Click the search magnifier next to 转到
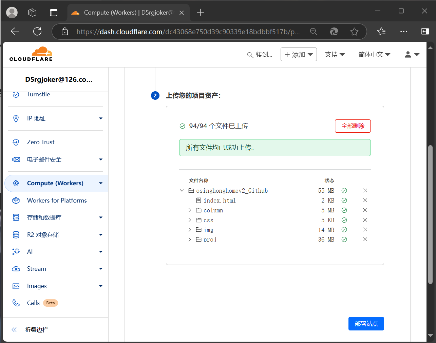Viewport: 436px width, 343px height. coord(250,55)
